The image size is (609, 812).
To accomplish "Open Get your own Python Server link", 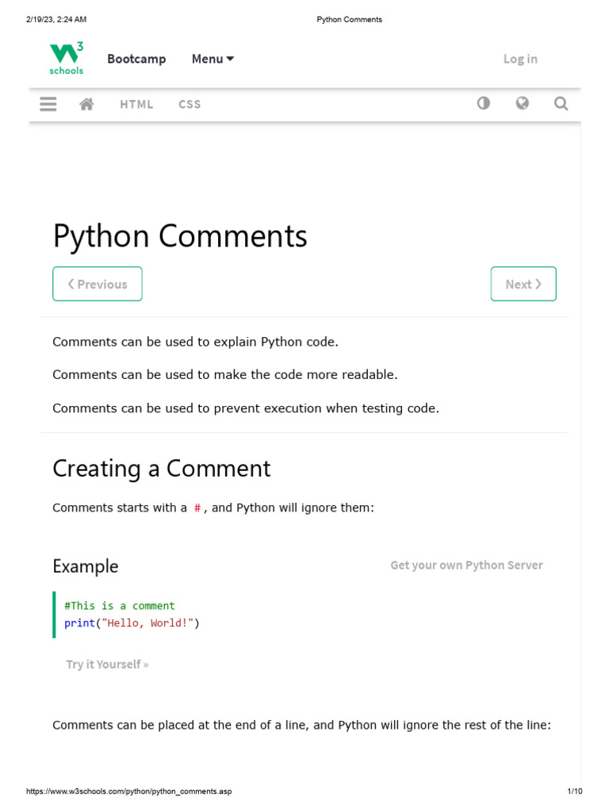I will [x=466, y=565].
